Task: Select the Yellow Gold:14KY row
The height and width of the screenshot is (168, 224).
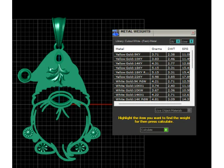Action: pos(152,63)
